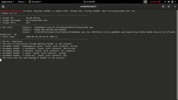Open the clock showing Thu 8:44 PM

(89, 2)
